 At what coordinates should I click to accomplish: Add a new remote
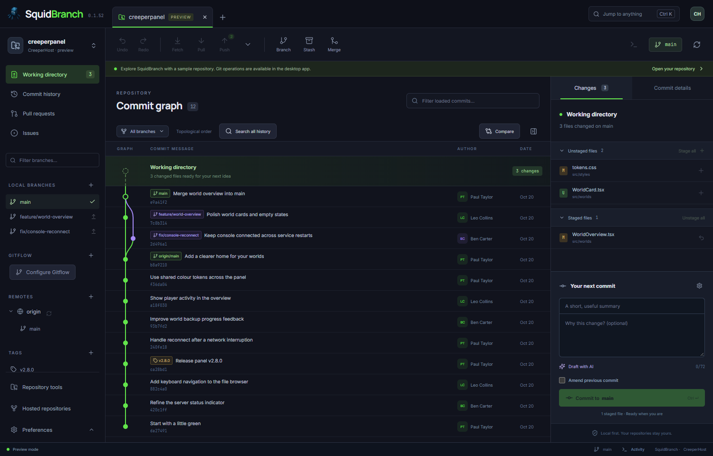[91, 297]
